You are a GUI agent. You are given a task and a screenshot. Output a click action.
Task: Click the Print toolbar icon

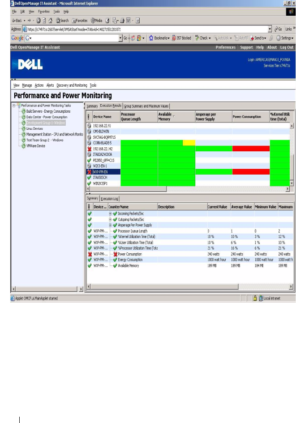122,21
